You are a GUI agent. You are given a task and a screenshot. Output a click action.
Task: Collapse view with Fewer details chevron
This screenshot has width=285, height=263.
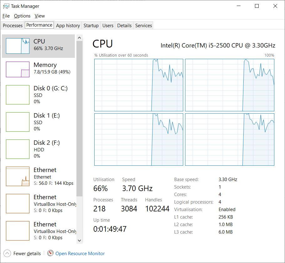(8, 254)
